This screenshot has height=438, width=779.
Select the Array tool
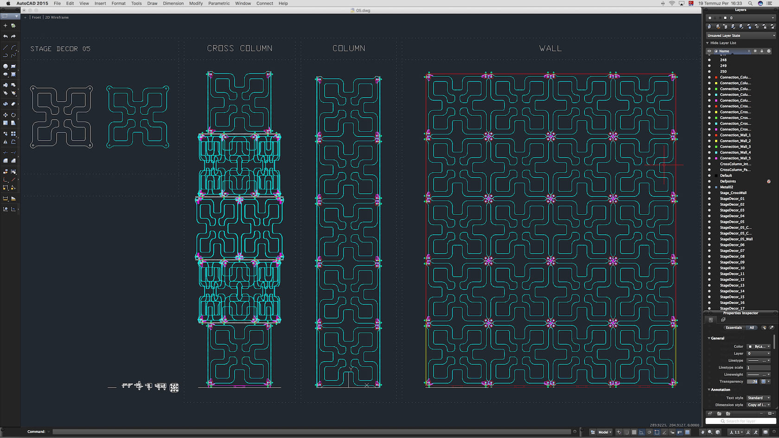13,134
